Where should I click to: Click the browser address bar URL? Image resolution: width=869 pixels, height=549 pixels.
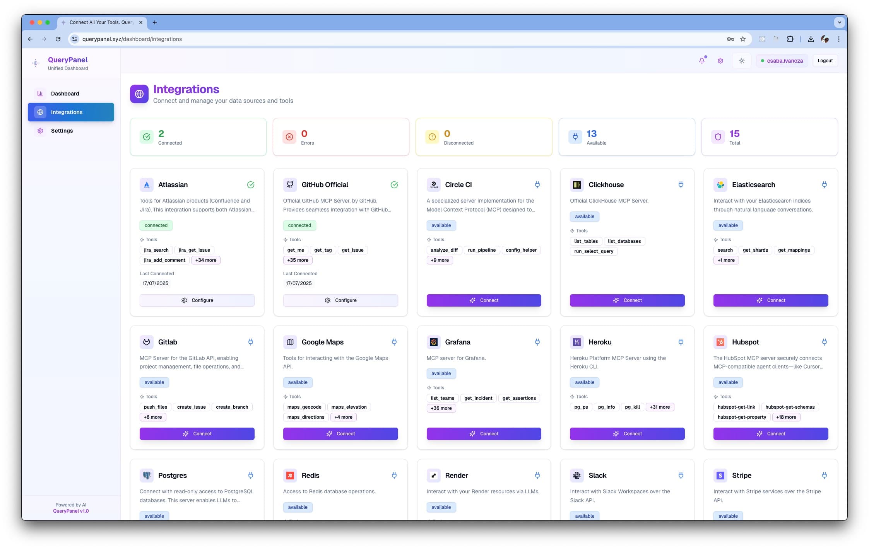[132, 39]
